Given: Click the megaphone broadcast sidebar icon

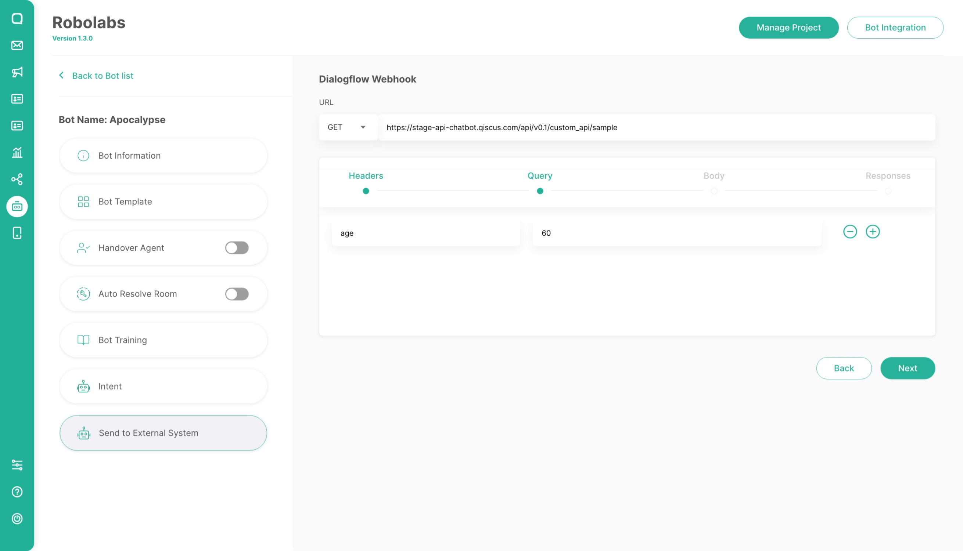Looking at the screenshot, I should [x=17, y=72].
